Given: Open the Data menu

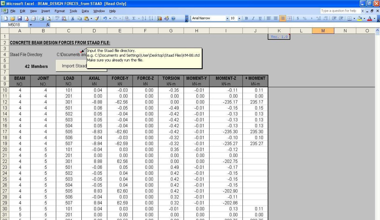Looking at the screenshot, I should (x=85, y=11).
